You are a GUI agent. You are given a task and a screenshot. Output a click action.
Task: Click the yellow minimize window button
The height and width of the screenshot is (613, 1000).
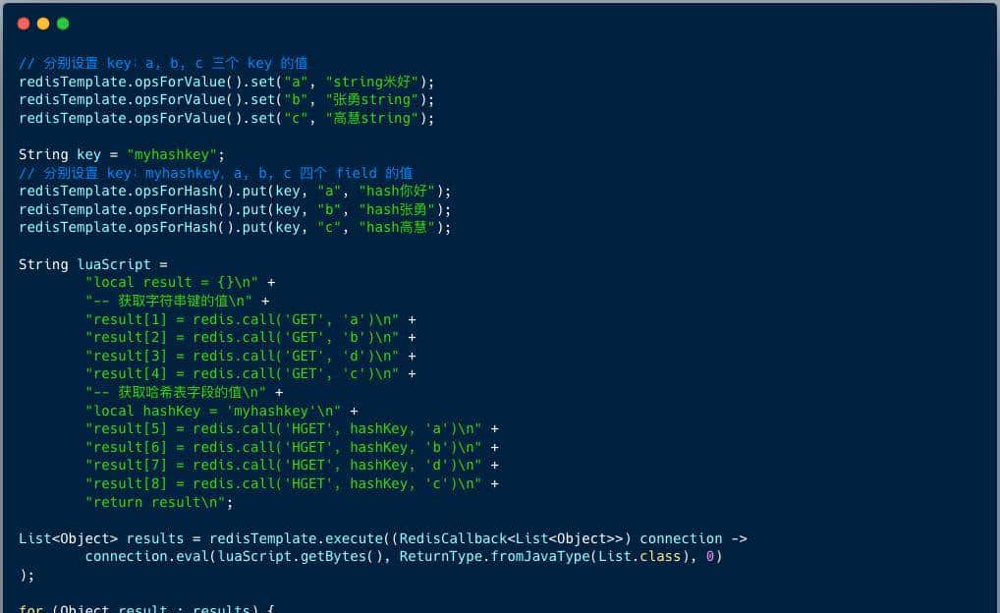coord(43,24)
